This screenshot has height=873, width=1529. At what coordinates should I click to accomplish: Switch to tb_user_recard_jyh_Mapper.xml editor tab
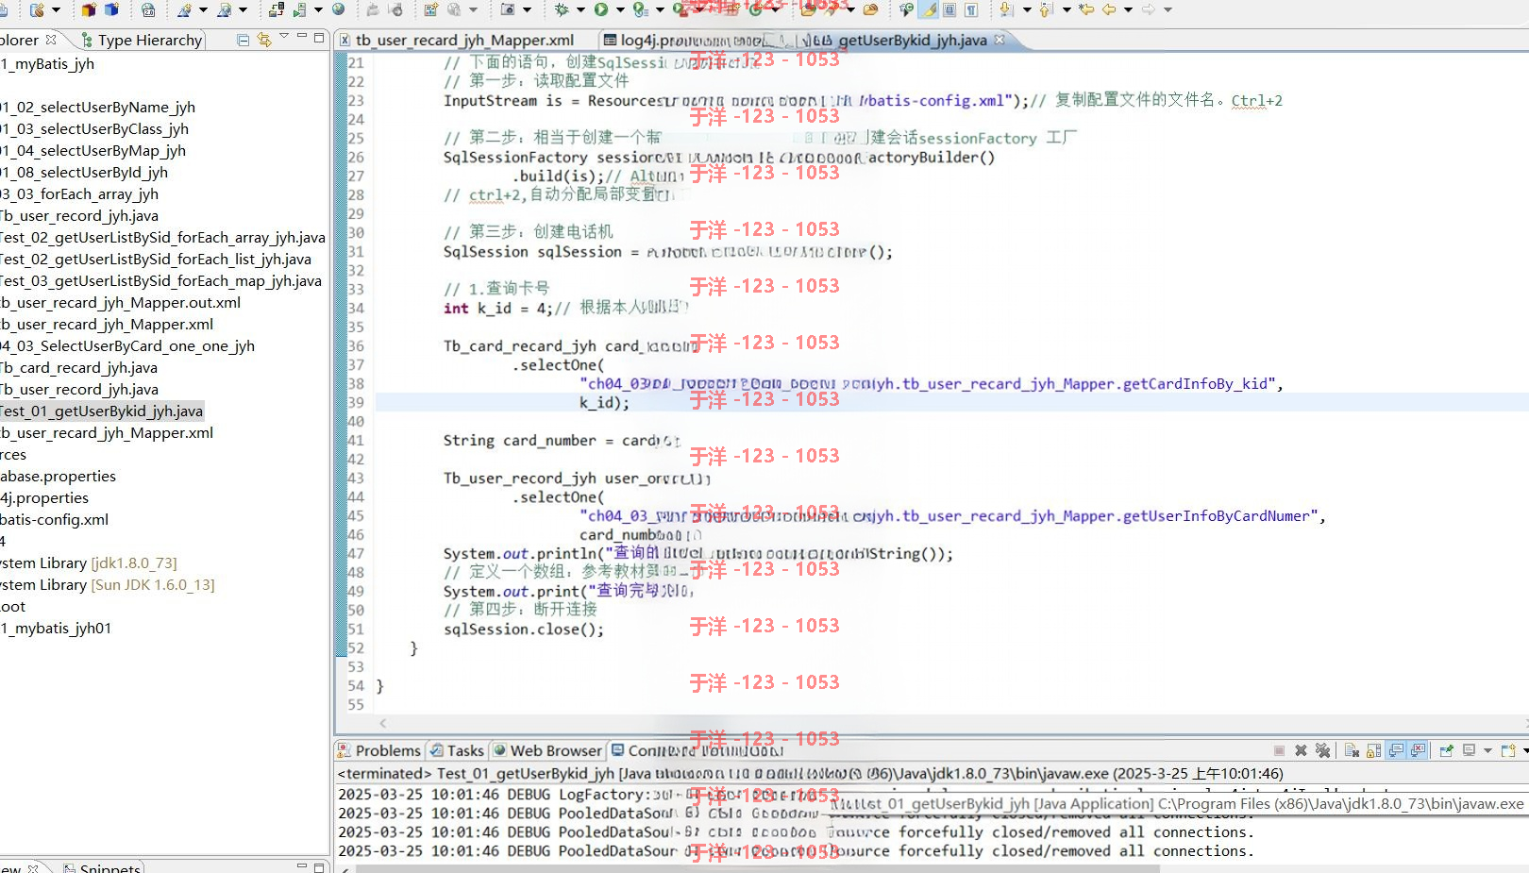457,40
